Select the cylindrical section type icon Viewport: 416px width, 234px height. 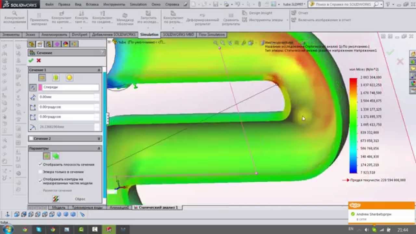coord(56,78)
